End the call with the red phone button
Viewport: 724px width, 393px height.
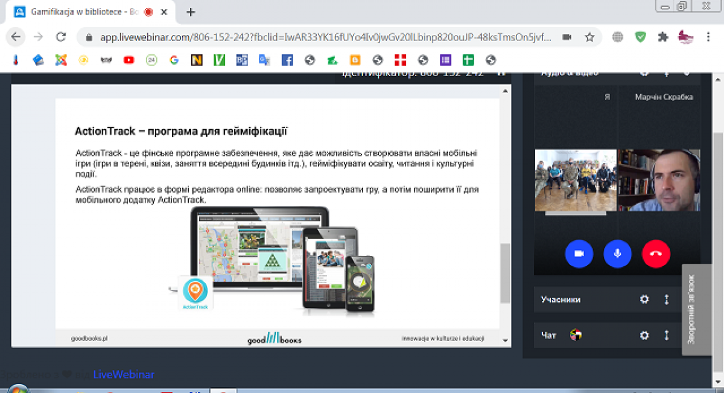pyautogui.click(x=656, y=254)
